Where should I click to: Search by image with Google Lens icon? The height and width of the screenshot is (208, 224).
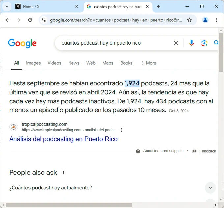[x=204, y=43]
